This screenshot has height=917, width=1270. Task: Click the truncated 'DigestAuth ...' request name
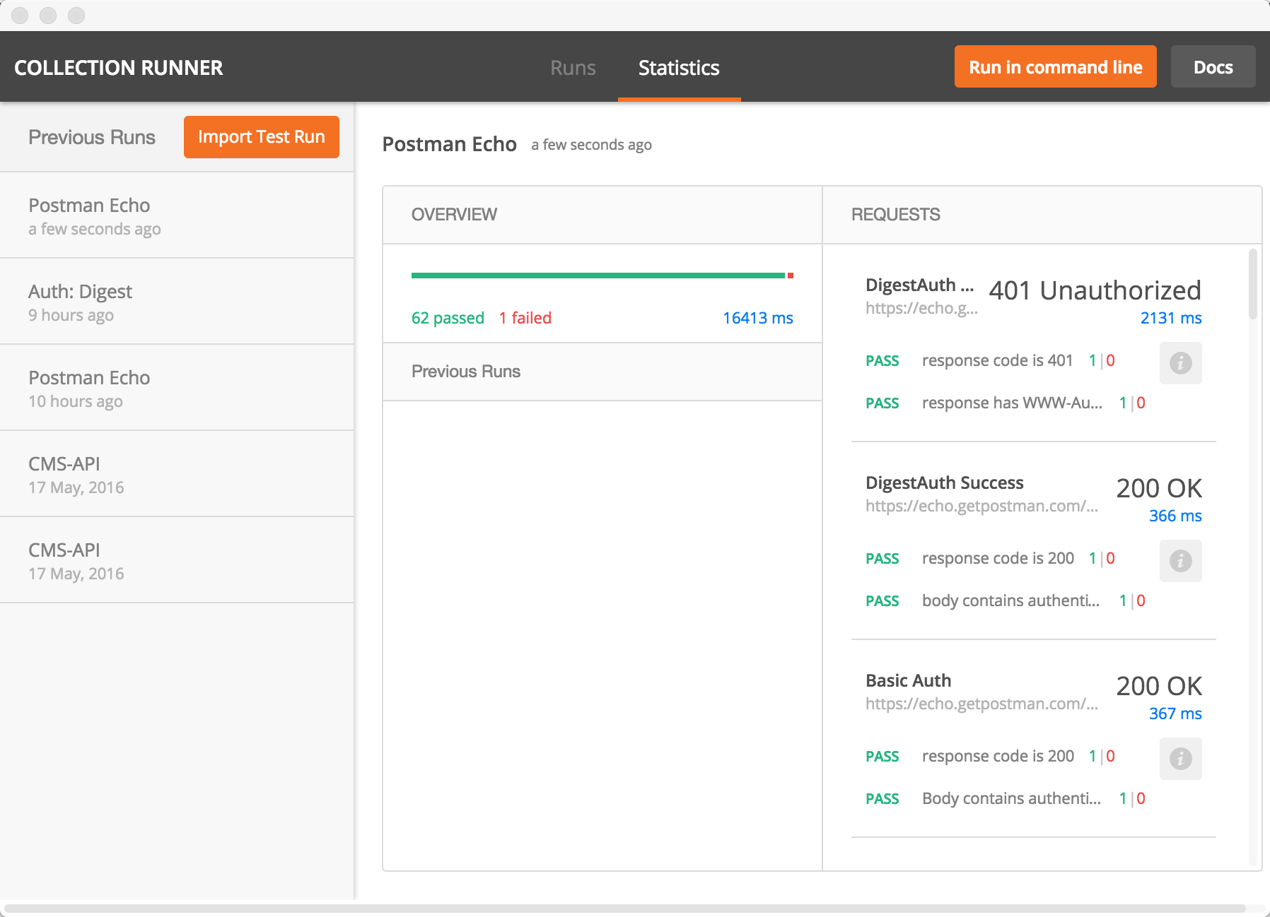[x=919, y=285]
